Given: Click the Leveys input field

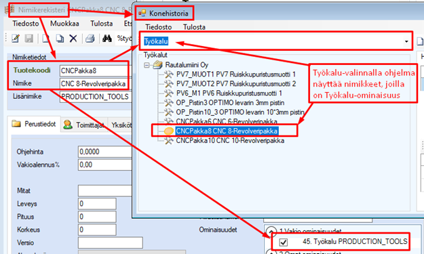Looking at the screenshot, I should pyautogui.click(x=97, y=203).
